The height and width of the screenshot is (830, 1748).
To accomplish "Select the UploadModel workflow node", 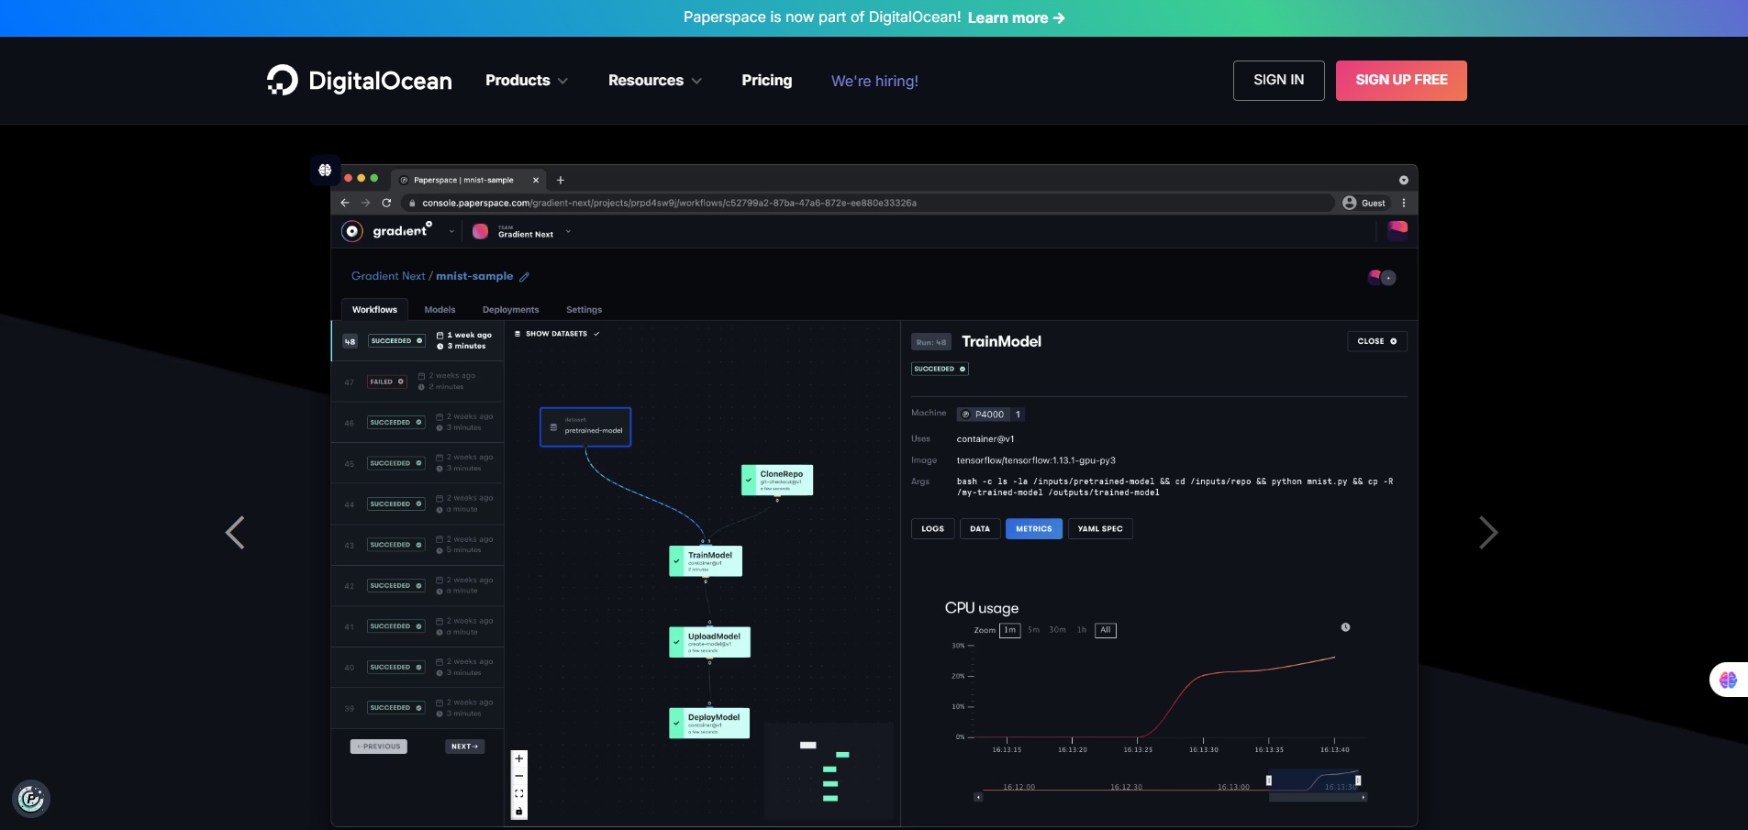I will point(709,642).
